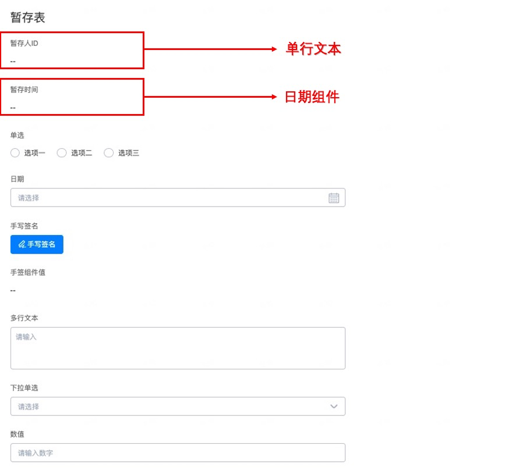The height and width of the screenshot is (470, 523).
Task: Click the 暂存时间 label
Action: (24, 90)
